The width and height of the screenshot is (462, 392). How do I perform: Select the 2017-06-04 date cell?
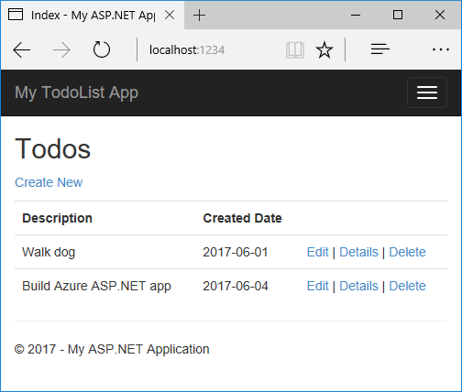click(x=236, y=286)
